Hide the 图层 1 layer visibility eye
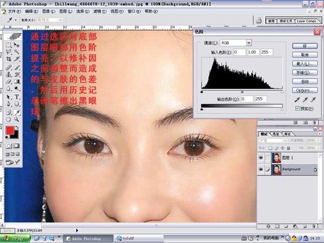The image size is (324, 243). 261,158
